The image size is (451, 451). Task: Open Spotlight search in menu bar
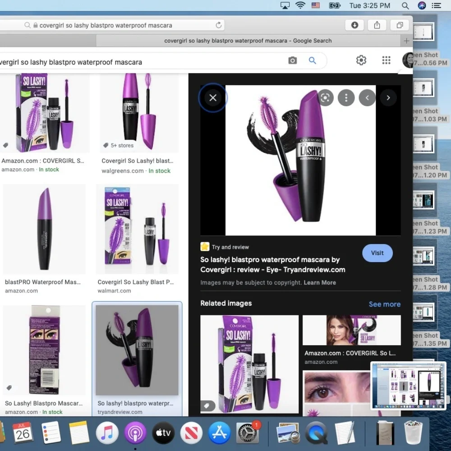click(405, 5)
